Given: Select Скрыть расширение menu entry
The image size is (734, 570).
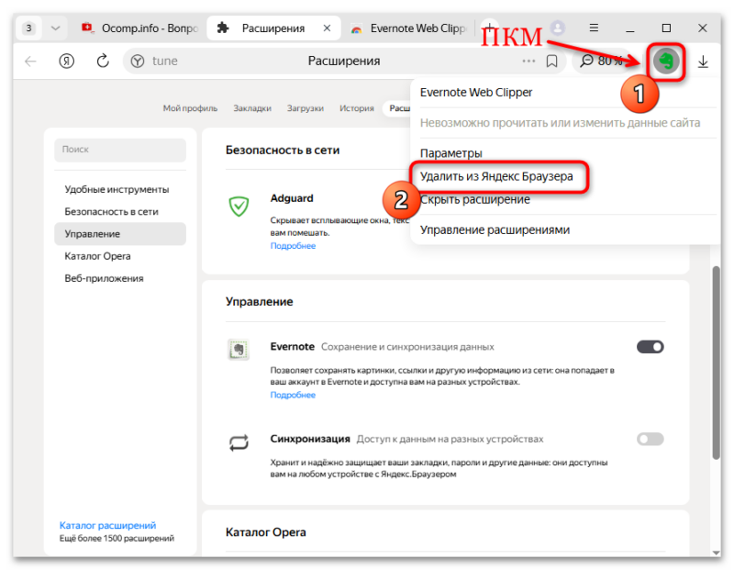Looking at the screenshot, I should pyautogui.click(x=474, y=199).
